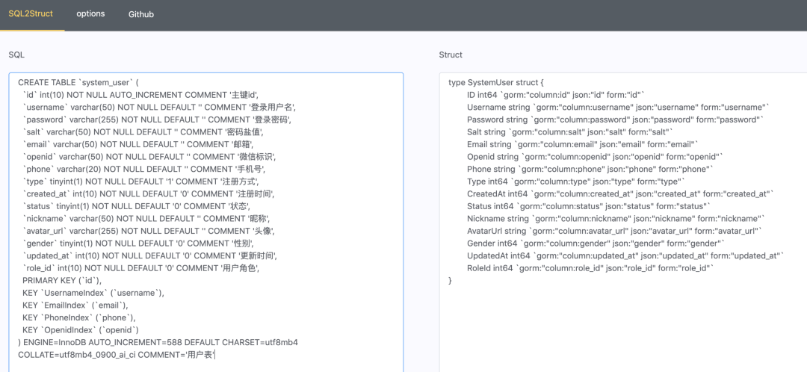The height and width of the screenshot is (372, 807).
Task: Switch to the options tab
Action: coord(90,14)
